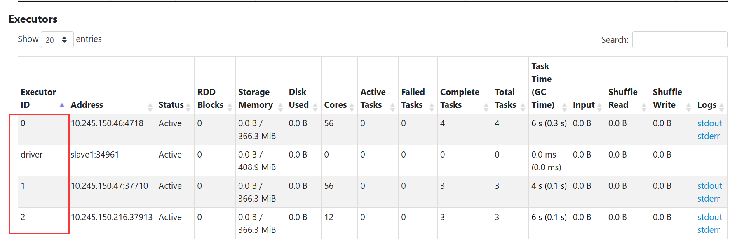Sort by Complete Tasks column header

click(x=459, y=98)
